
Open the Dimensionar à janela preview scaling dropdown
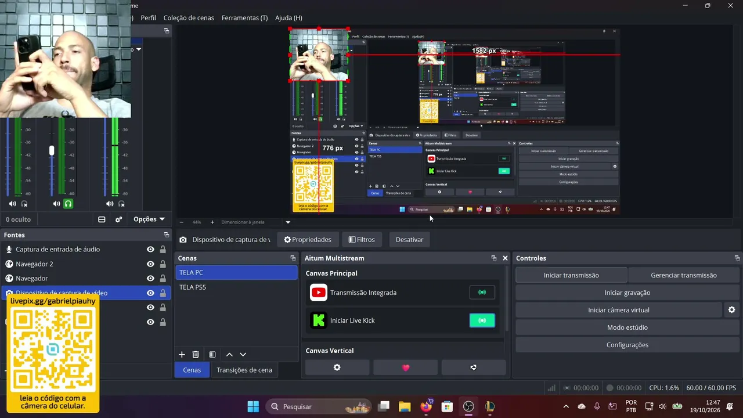[255, 222]
